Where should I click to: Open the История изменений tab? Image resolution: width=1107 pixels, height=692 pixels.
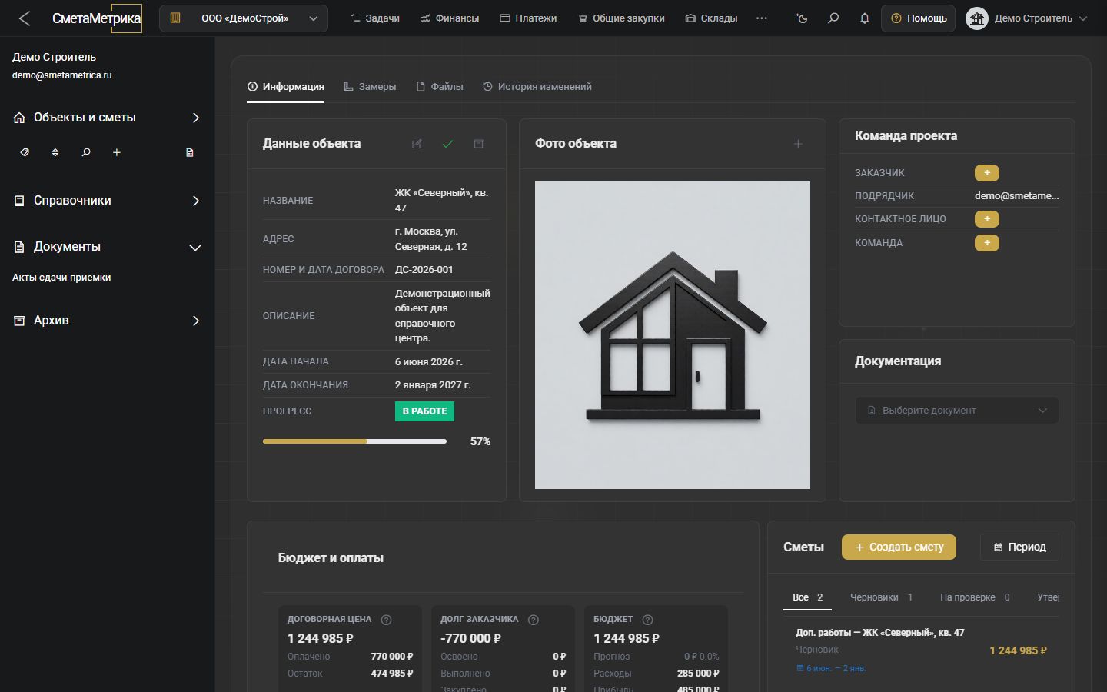[537, 87]
